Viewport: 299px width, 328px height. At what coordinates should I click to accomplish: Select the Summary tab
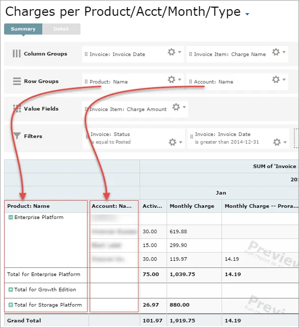[x=23, y=29]
